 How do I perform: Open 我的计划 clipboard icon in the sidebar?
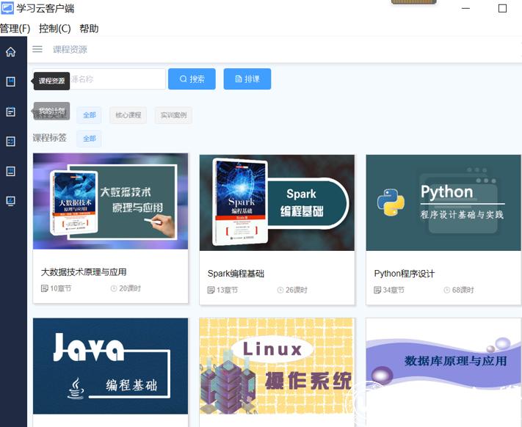pyautogui.click(x=10, y=112)
